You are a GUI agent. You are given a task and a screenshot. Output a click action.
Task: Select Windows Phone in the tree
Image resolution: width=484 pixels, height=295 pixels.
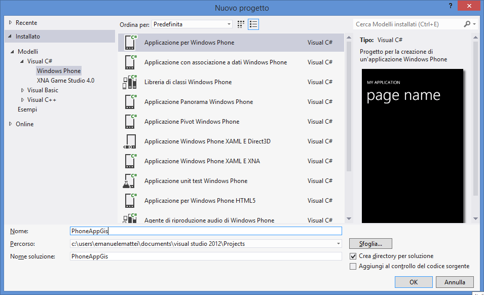click(x=59, y=70)
